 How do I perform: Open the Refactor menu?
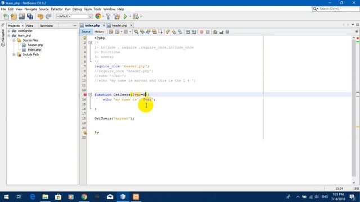[56, 9]
